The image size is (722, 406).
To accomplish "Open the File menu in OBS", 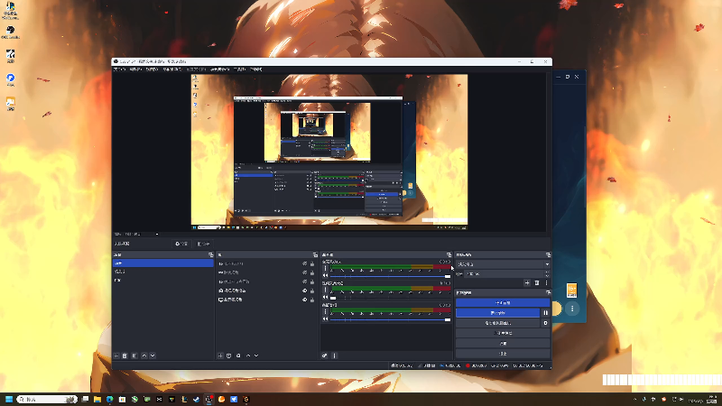I will pos(119,69).
